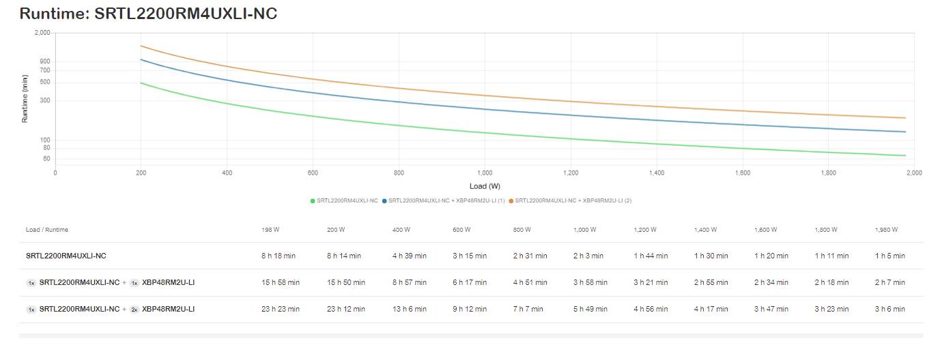Click the '1 h 11 min' cell
Viewport: 942px width, 345px height.
click(831, 256)
